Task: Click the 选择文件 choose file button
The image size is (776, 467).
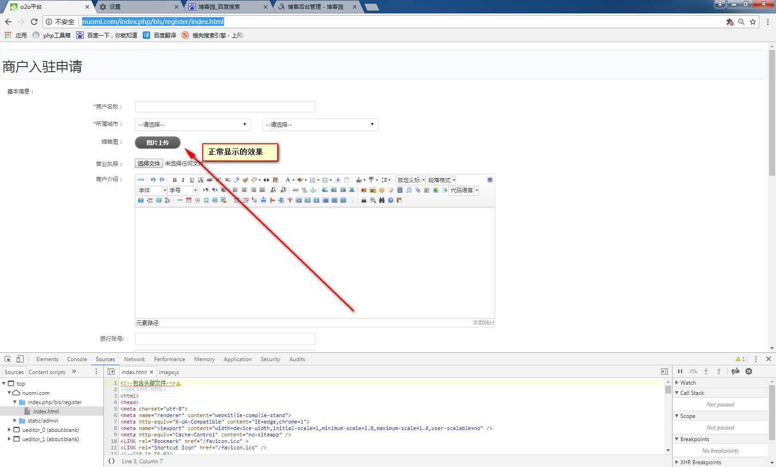Action: 149,163
